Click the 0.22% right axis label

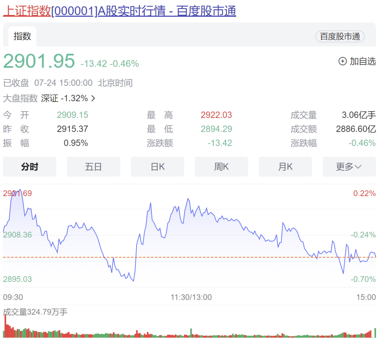pos(365,194)
